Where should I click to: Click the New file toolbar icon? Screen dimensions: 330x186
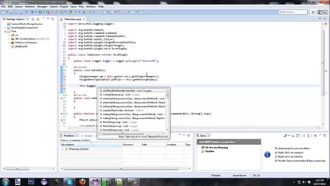tap(4, 12)
